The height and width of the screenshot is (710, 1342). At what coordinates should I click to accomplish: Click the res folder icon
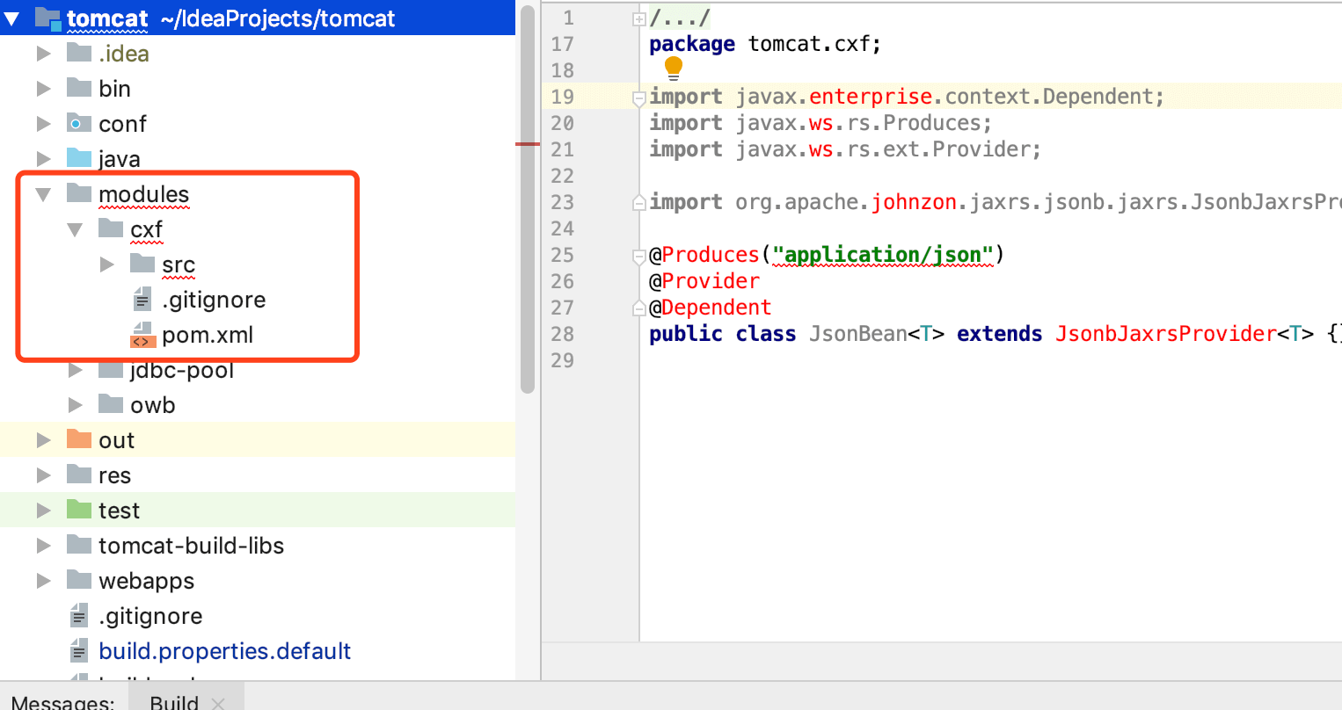tap(79, 475)
